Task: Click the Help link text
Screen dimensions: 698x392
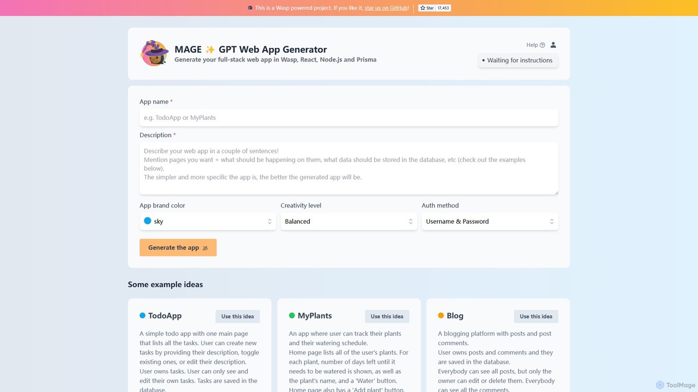Action: [532, 45]
